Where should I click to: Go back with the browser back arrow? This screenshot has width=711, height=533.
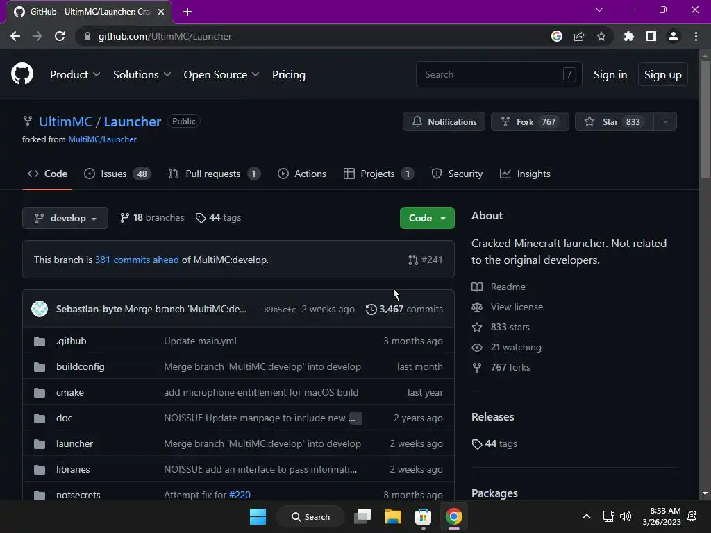point(15,36)
